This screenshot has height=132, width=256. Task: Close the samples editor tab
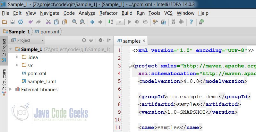point(144,40)
